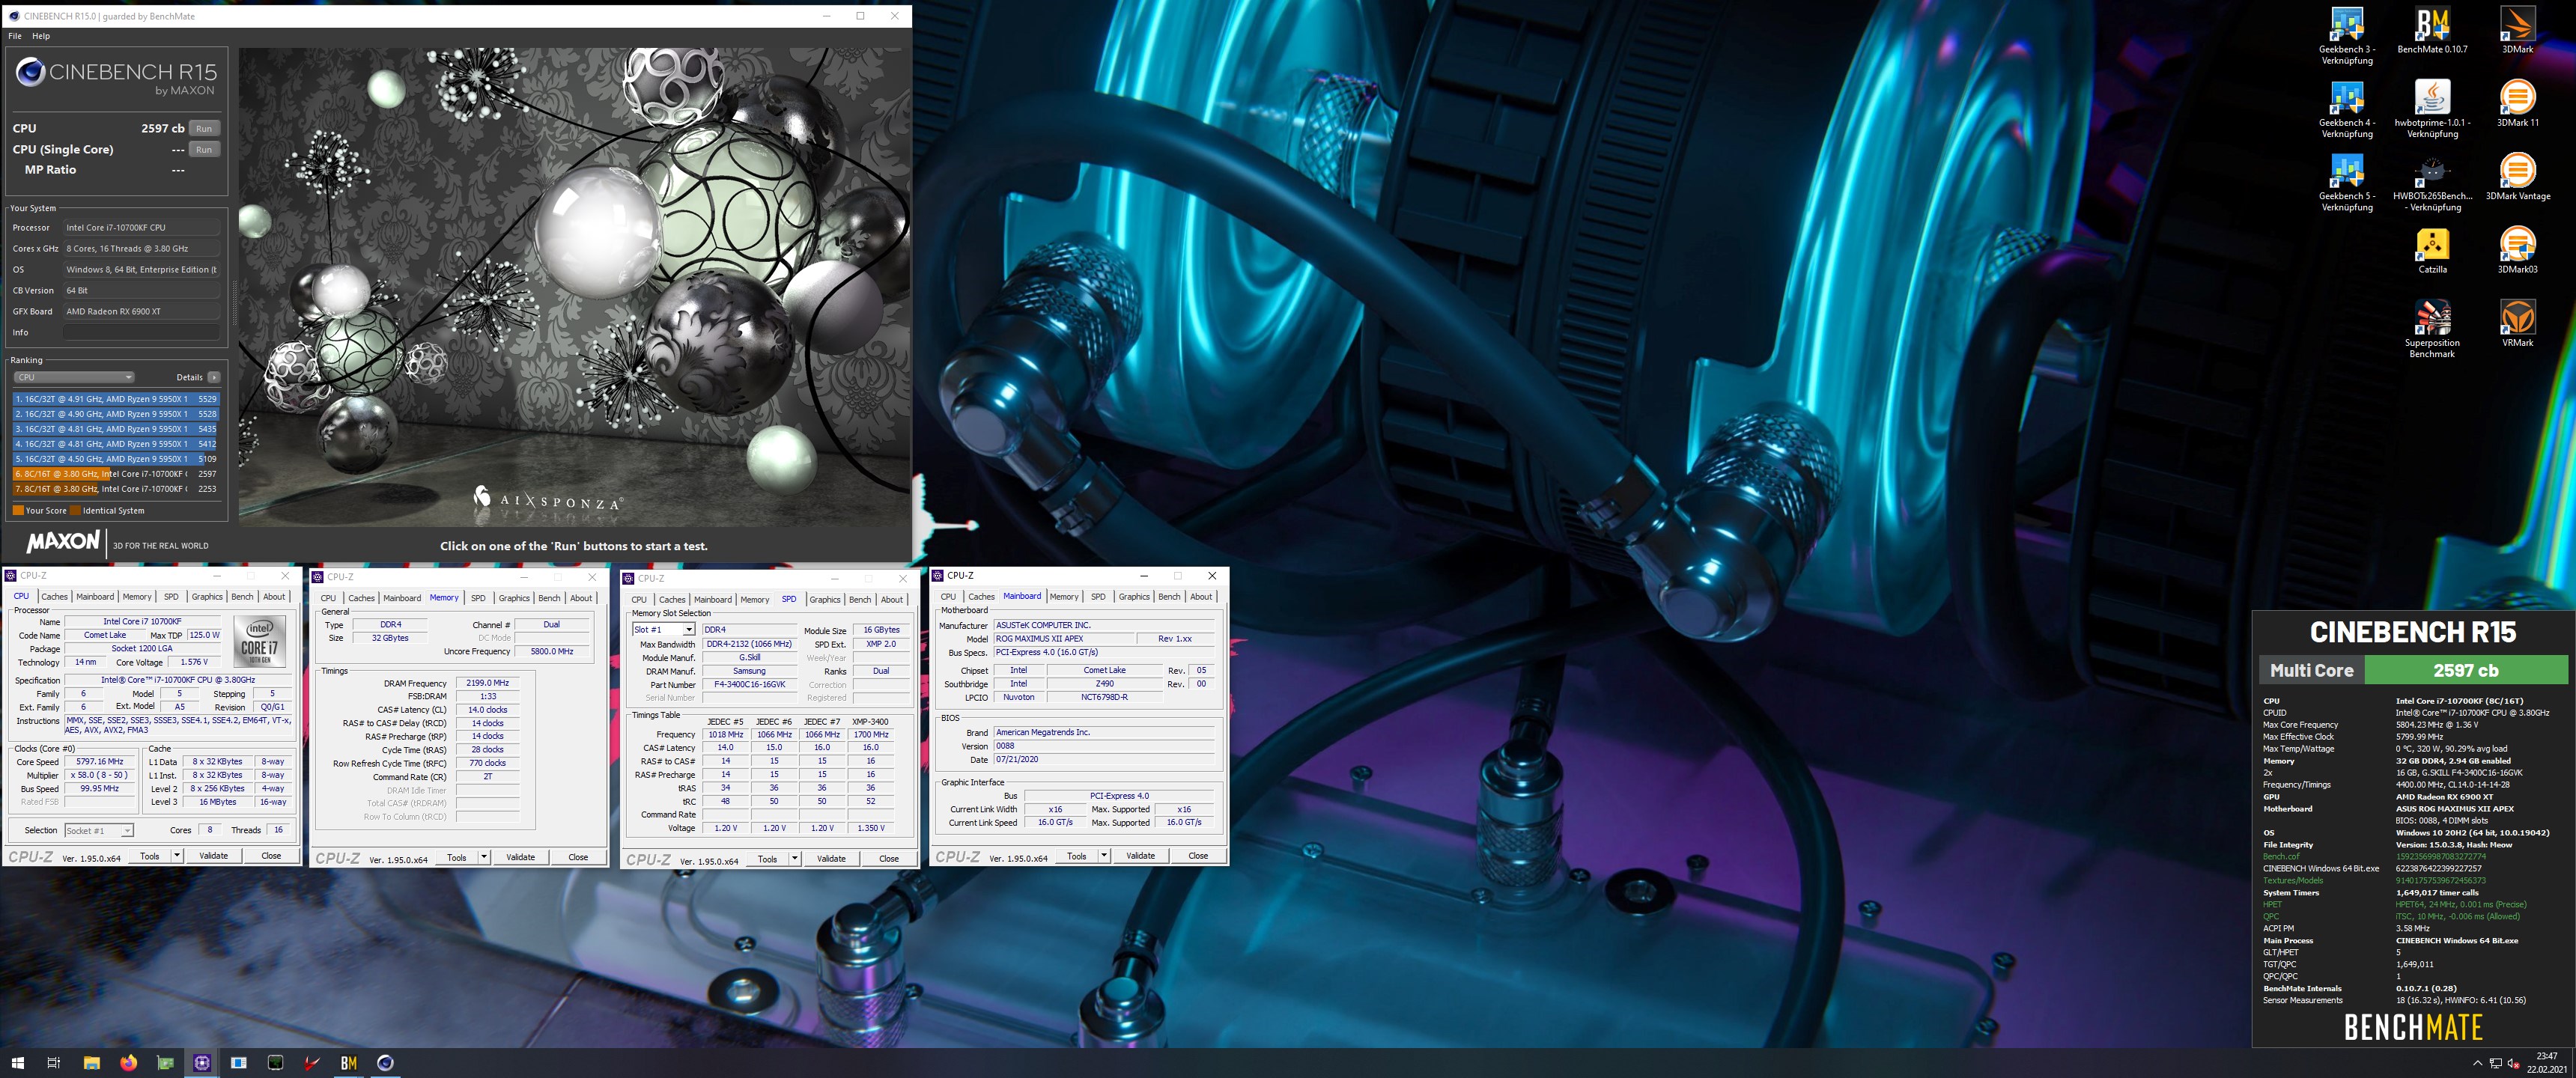Open the HWBOTx265Bench desktop shortcut

pos(2432,184)
